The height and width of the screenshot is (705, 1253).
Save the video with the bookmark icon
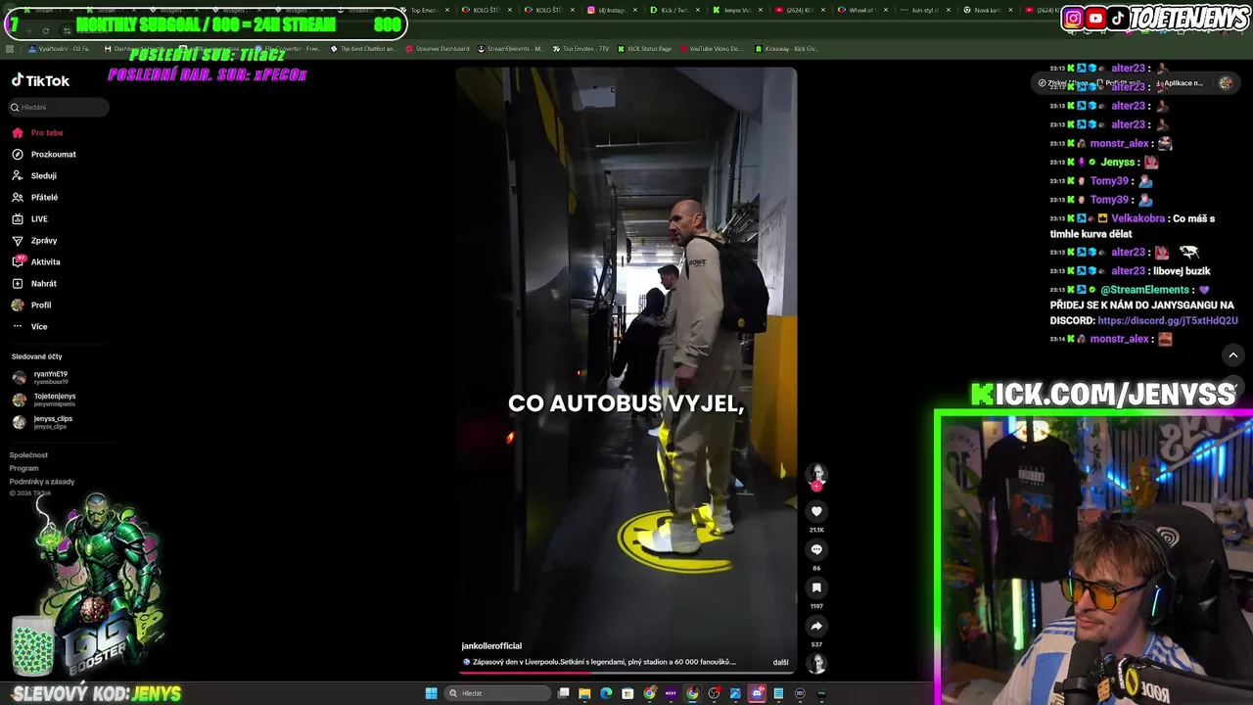click(816, 587)
